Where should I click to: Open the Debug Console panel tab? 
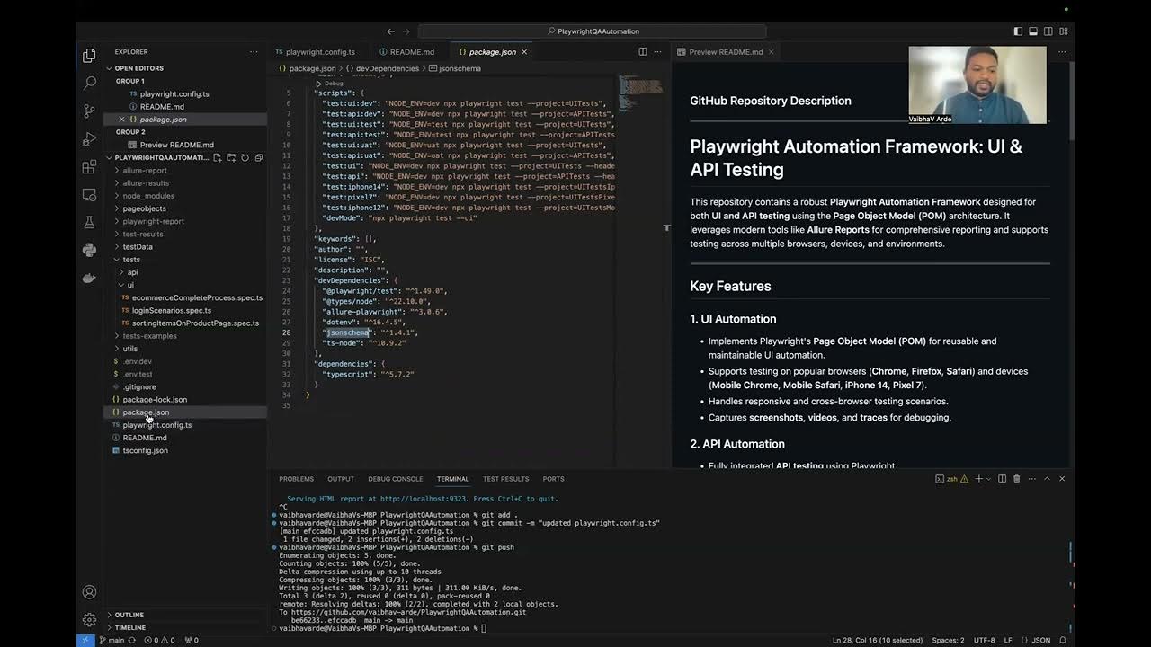(x=395, y=479)
